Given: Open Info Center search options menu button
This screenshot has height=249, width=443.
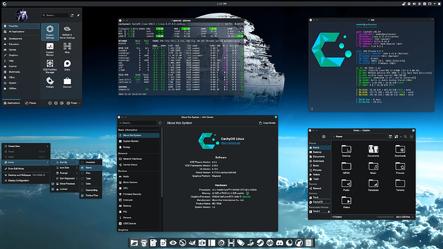Looking at the screenshot, I should (x=160, y=123).
